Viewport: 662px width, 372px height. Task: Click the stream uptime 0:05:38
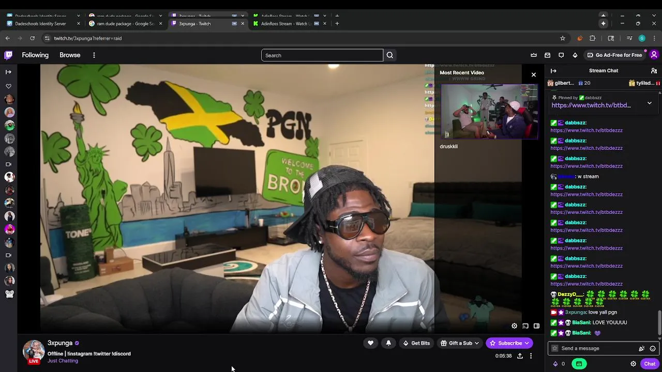coord(503,356)
